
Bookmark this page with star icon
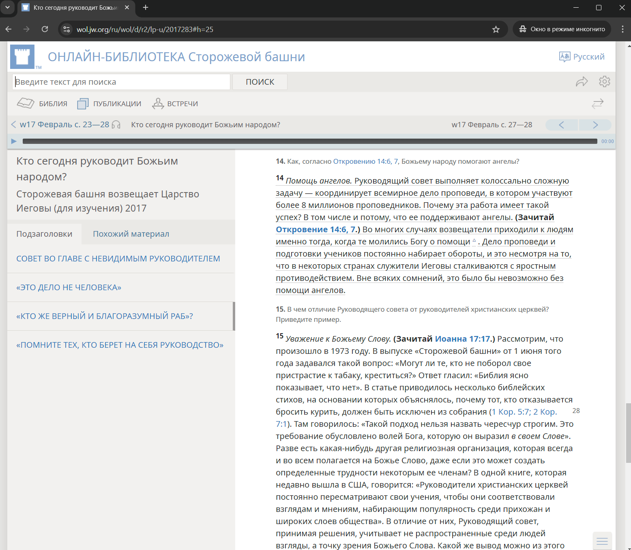click(x=496, y=29)
